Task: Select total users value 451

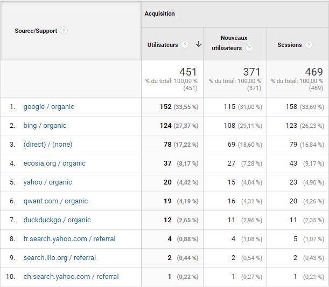Action: [x=188, y=72]
